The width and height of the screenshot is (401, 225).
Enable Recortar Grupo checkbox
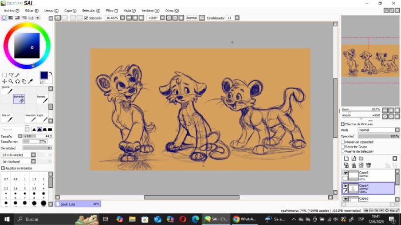click(x=343, y=147)
